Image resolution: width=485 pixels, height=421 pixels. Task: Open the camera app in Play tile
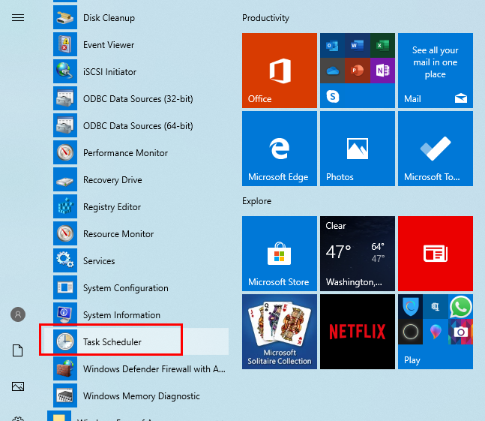click(460, 332)
